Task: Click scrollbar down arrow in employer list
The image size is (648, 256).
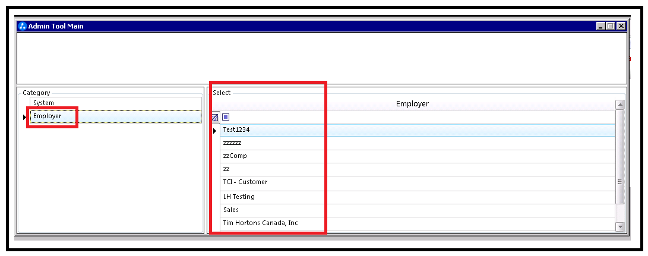Action: pos(620,226)
